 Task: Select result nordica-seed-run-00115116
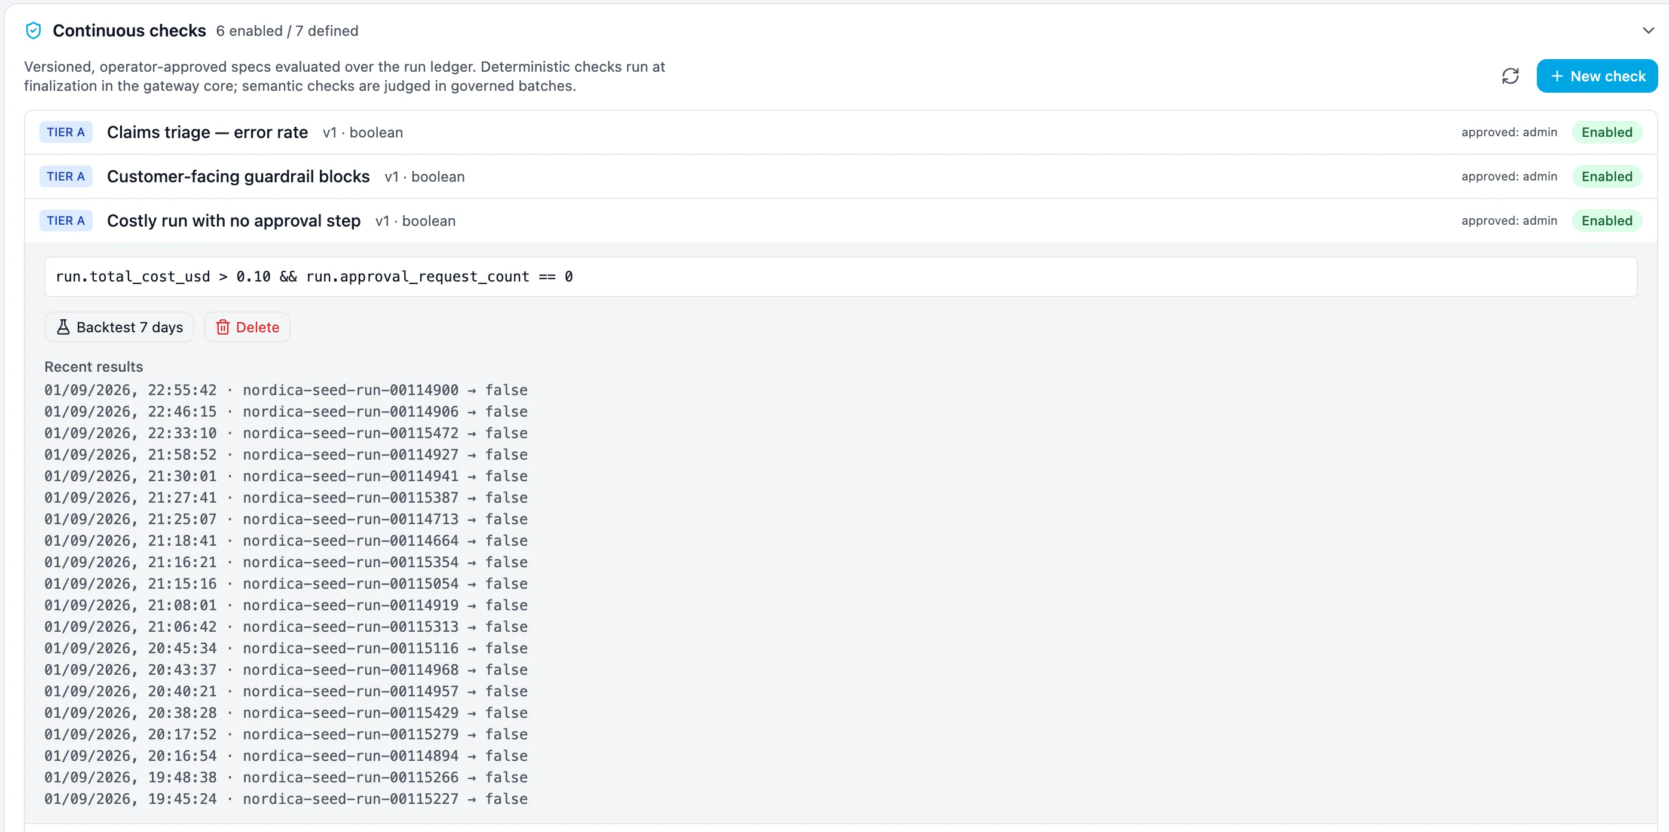pyautogui.click(x=286, y=648)
